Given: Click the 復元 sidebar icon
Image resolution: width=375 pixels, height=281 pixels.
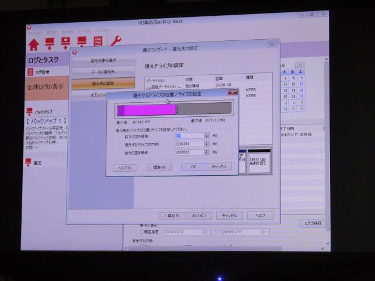Looking at the screenshot, I should (28, 162).
